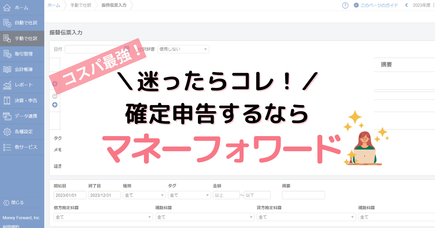The height and width of the screenshot is (228, 435).
Task: Click the 金額 以下 maximum field
Action: (x=257, y=195)
